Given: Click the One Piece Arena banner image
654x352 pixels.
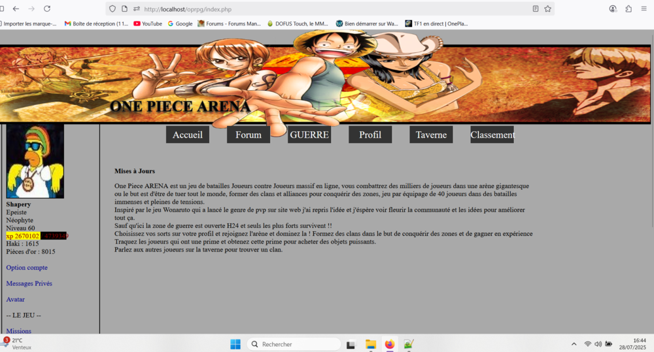Looking at the screenshot, I should pos(325,84).
